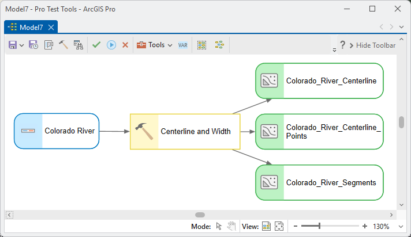Click the zoom slider handle
Screen dimensions: 411x237
[319, 226]
